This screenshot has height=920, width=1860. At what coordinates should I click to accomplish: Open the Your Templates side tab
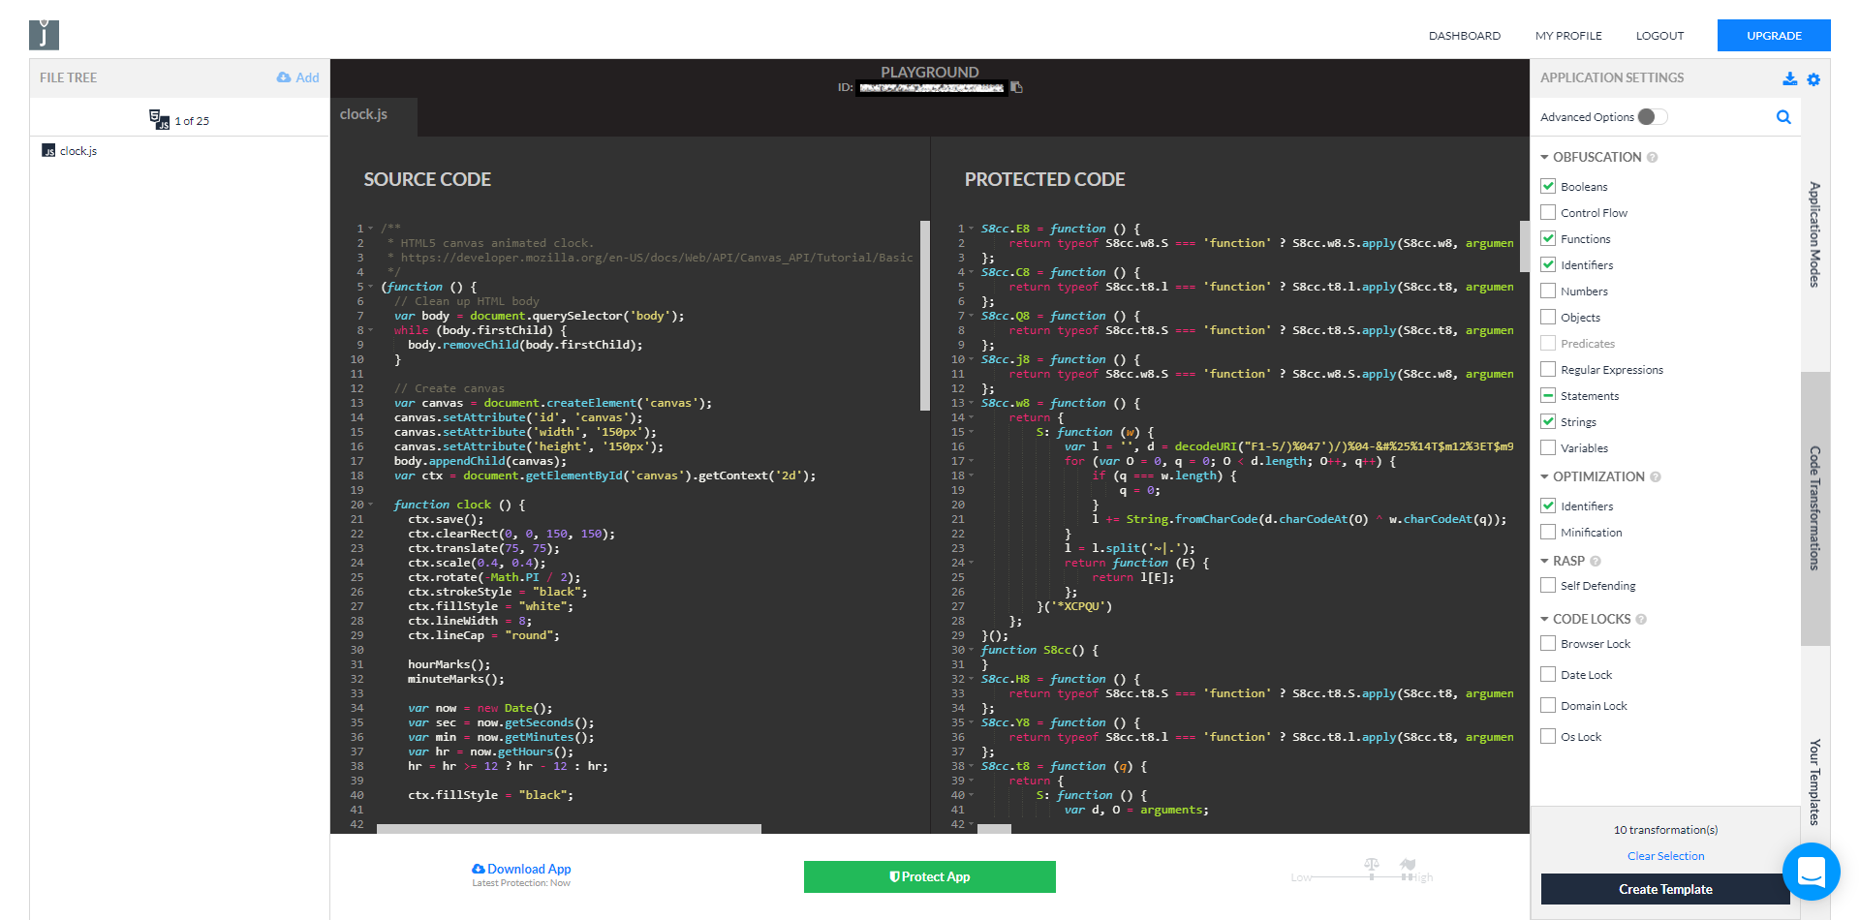tap(1815, 782)
